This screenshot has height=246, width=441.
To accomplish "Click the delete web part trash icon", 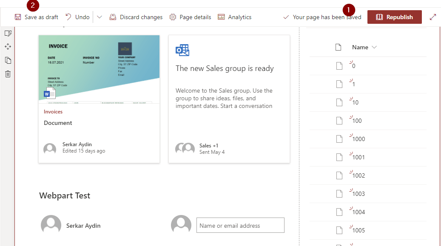I will point(8,74).
